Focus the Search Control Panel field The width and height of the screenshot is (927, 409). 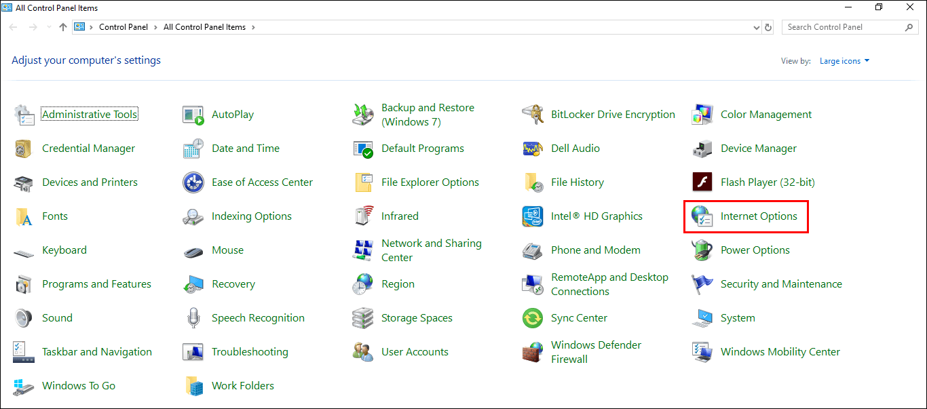point(851,27)
